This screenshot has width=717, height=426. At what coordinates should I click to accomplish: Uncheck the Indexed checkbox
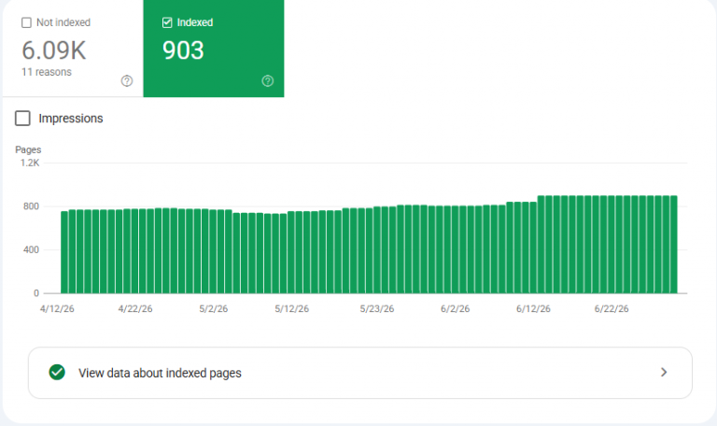167,22
